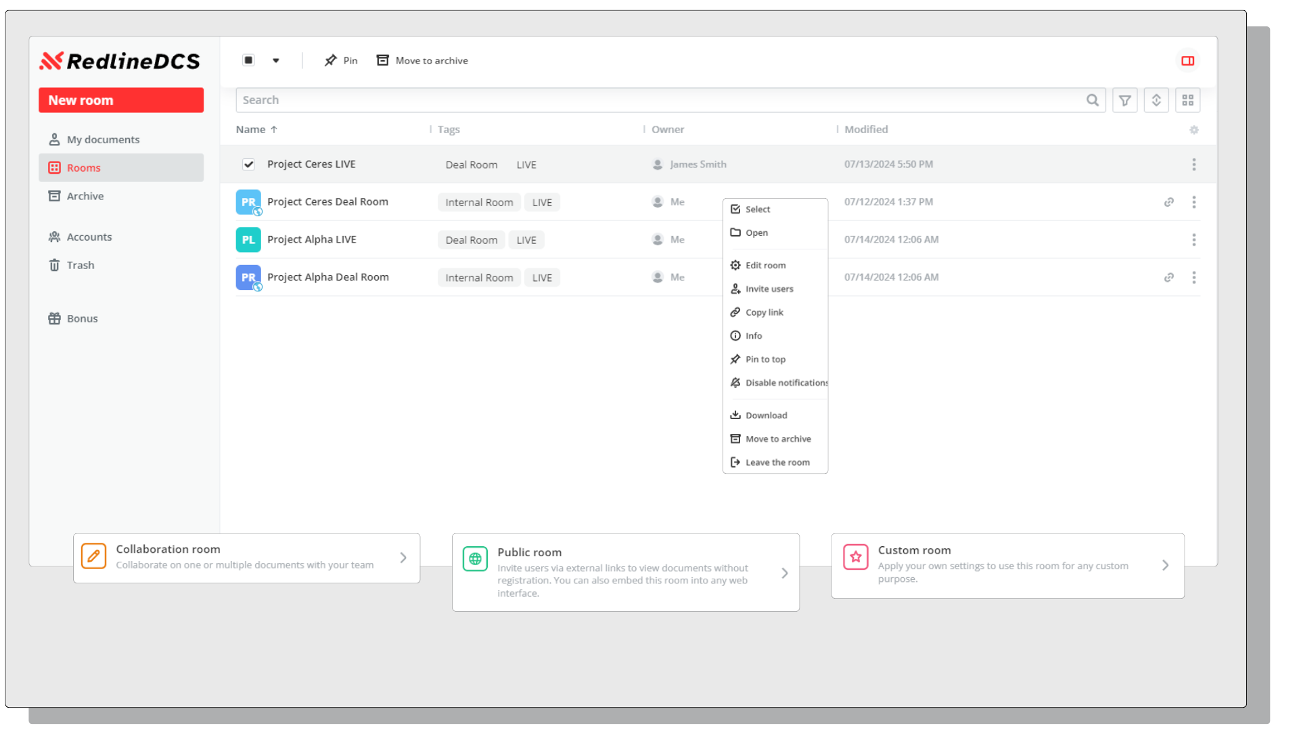Expand the Custom room option chevron
1299x730 pixels.
[x=1165, y=565]
